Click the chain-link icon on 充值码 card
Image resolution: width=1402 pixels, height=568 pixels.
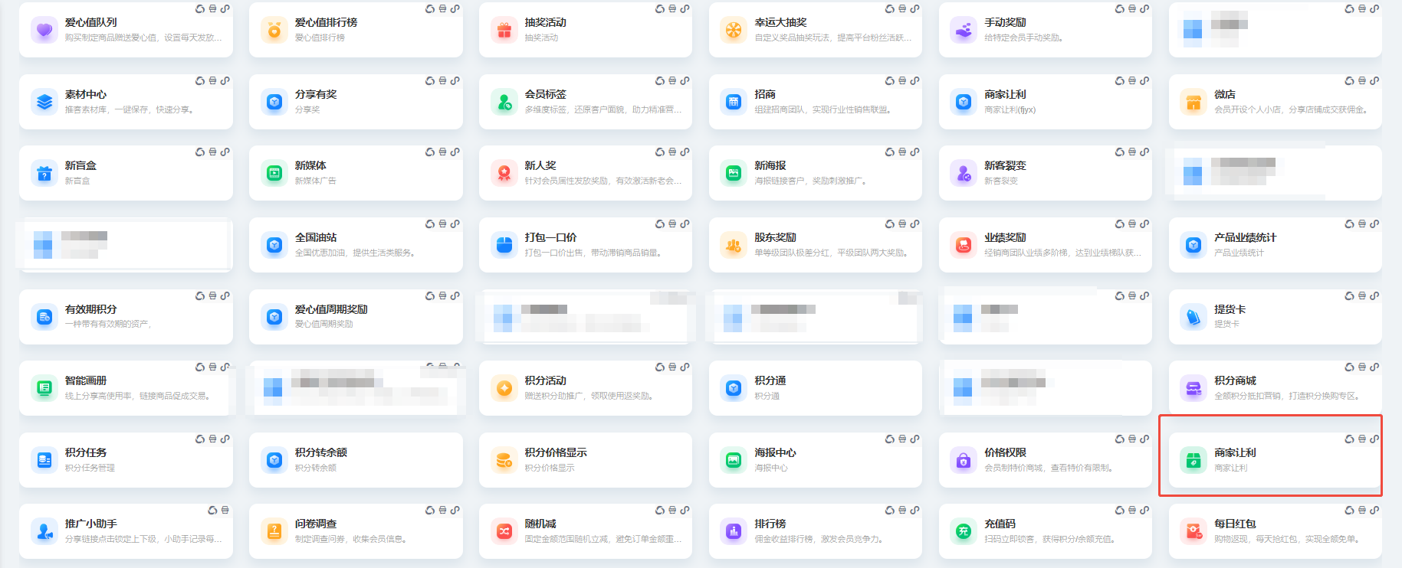pos(1144,510)
